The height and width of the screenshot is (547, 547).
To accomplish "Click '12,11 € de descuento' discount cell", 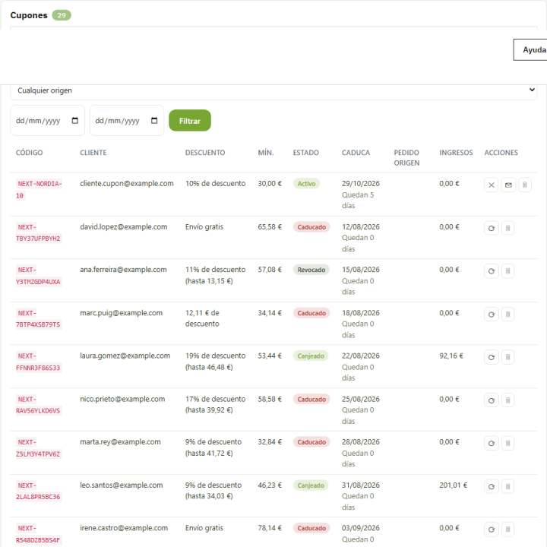I will tap(202, 318).
